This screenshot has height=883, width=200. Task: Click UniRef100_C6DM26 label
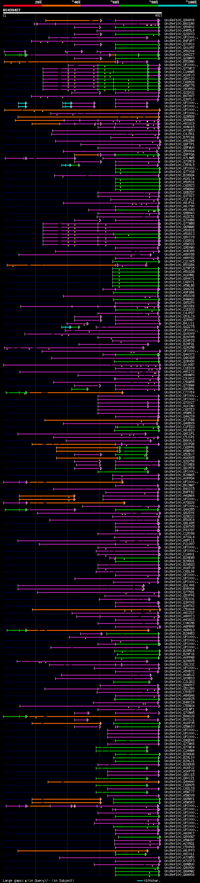coord(179,82)
